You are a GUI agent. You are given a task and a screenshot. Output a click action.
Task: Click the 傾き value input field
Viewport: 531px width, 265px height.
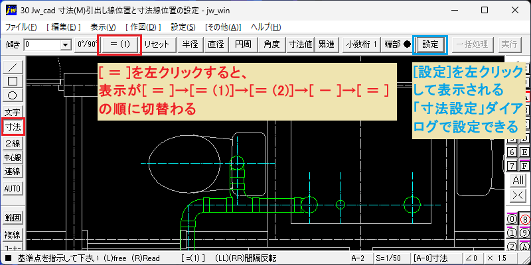42,44
